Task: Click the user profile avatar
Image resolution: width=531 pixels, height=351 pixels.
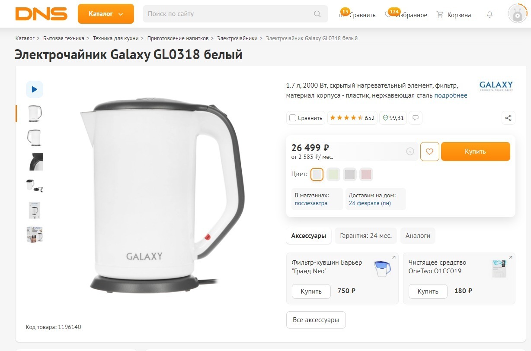Action: pos(517,14)
